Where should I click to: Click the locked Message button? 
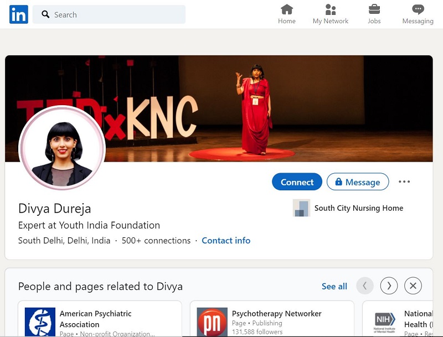[358, 182]
